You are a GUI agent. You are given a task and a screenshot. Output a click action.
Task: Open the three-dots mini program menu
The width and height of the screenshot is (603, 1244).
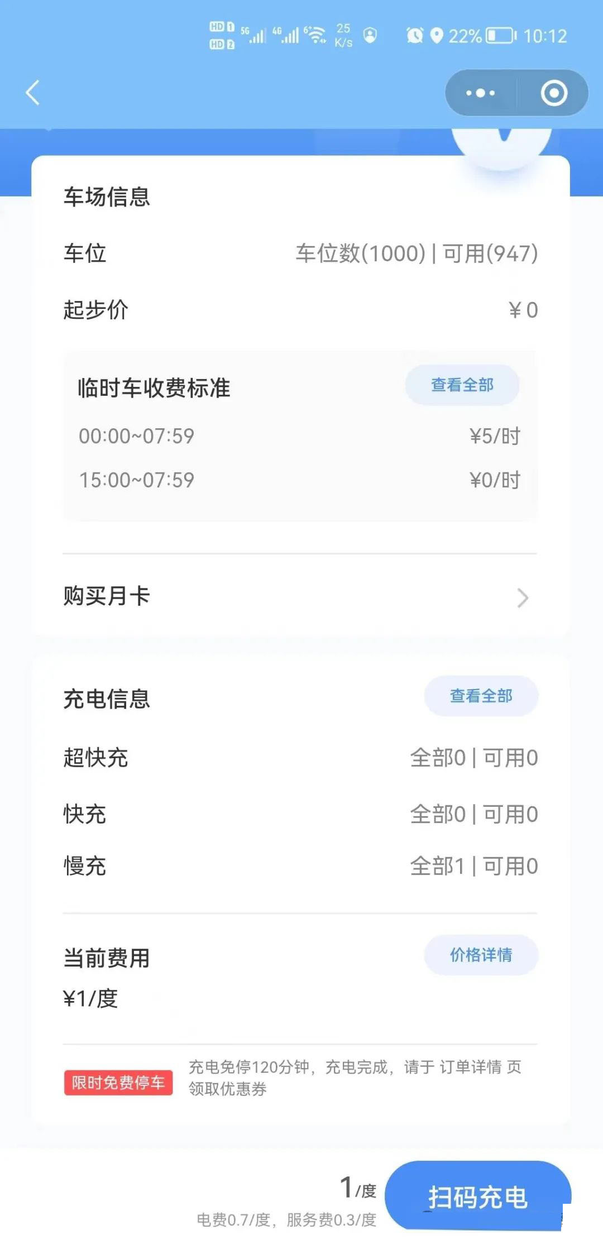click(x=480, y=93)
